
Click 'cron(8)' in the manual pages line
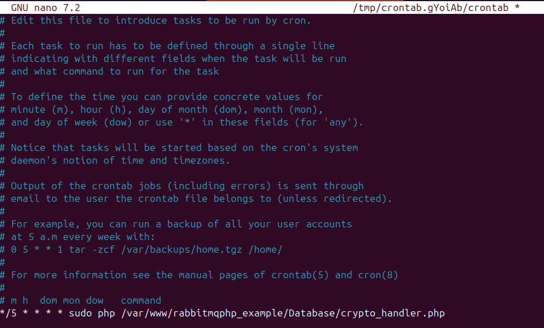pos(378,275)
